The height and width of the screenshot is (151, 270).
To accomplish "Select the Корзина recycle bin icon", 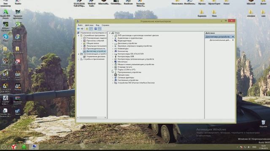I will 263,124.
